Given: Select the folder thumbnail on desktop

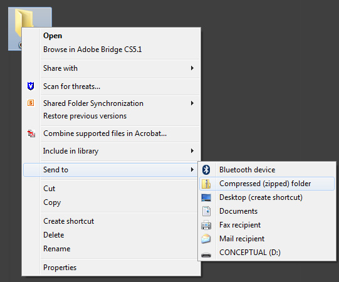Looking at the screenshot, I should tap(30, 18).
